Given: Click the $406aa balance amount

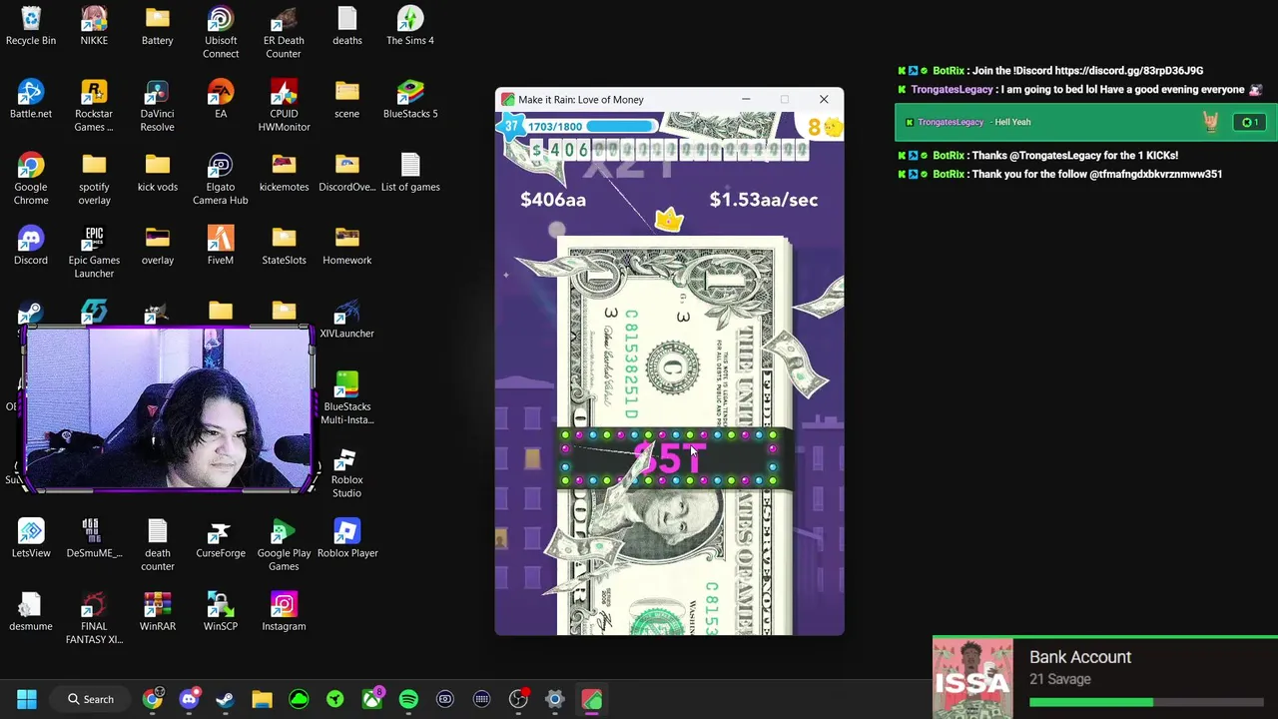Looking at the screenshot, I should pos(553,200).
